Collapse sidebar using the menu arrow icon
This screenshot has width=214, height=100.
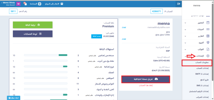(179, 4)
